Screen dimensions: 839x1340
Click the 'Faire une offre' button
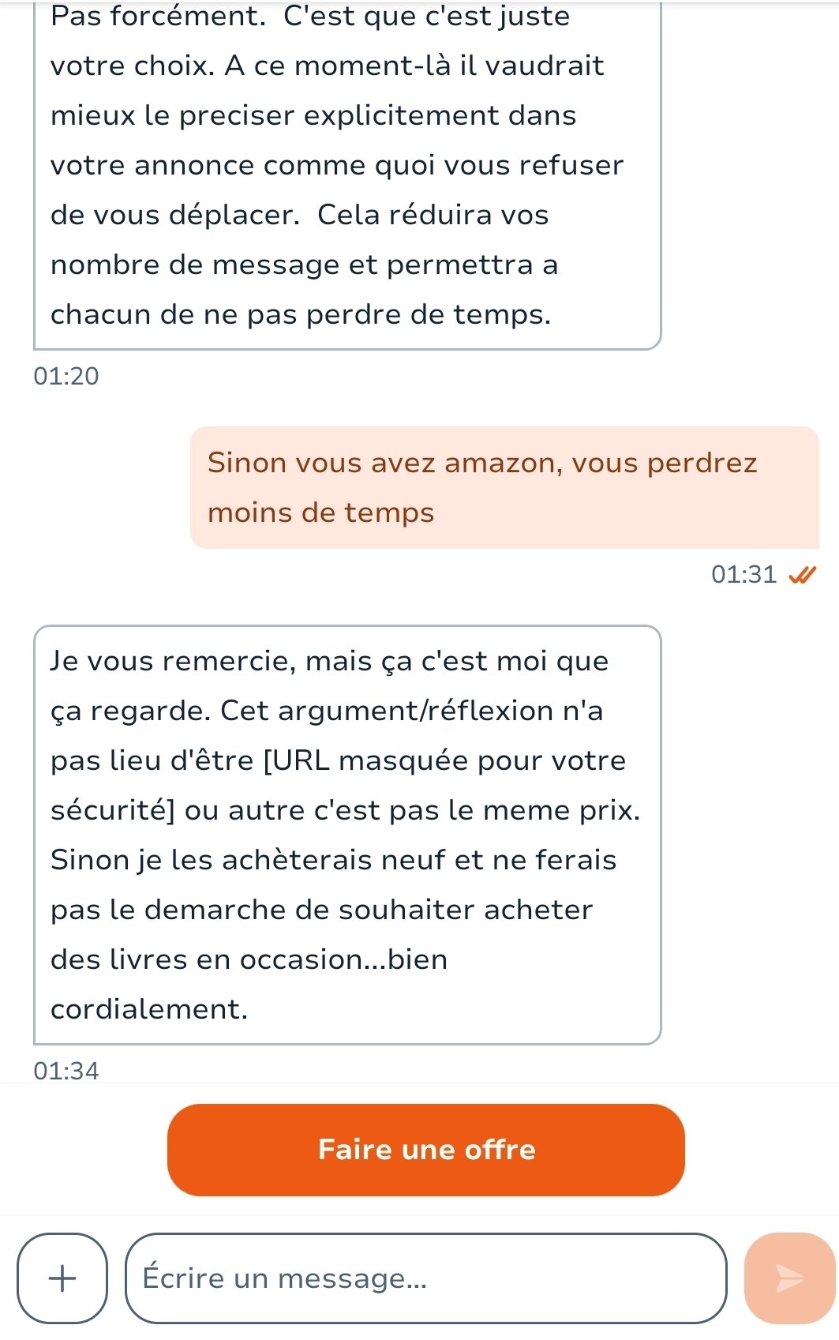[x=426, y=1150]
